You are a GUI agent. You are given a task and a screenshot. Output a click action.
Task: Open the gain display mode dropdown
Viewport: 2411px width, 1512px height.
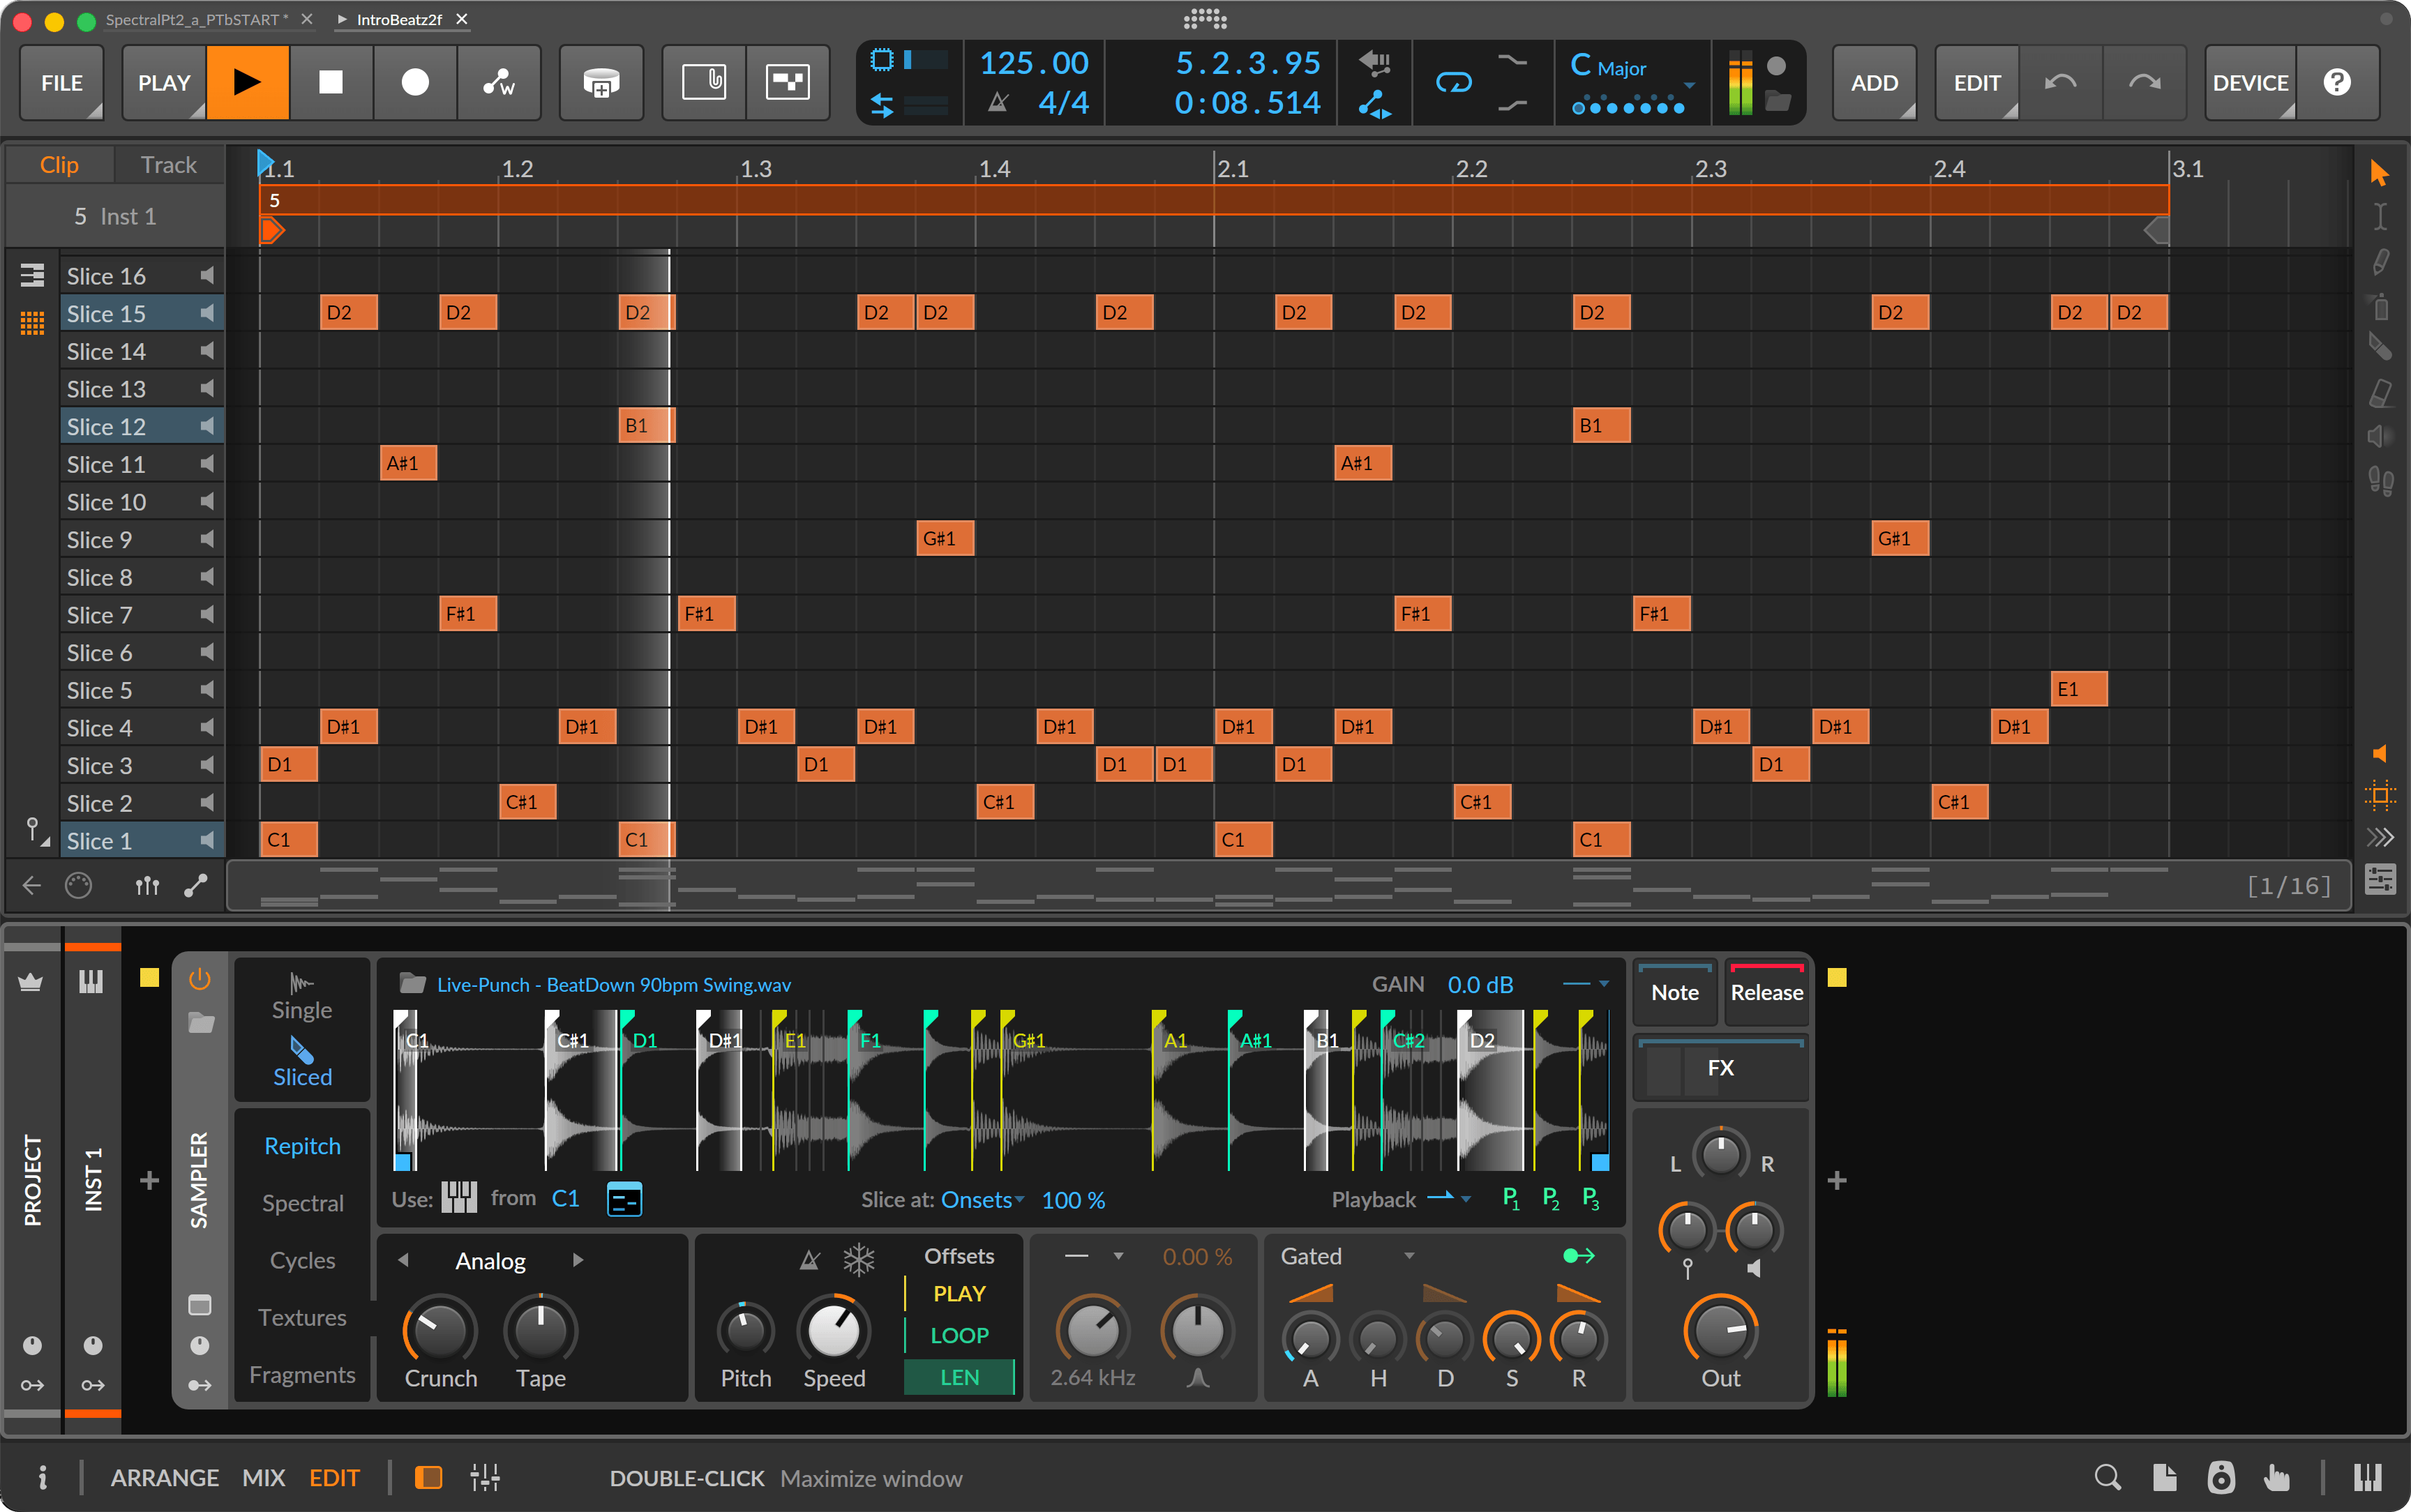1586,984
